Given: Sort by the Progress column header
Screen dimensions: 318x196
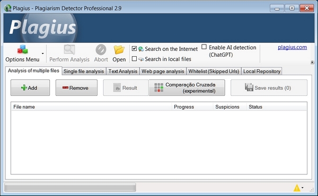Looking at the screenshot, I should click(x=192, y=107).
